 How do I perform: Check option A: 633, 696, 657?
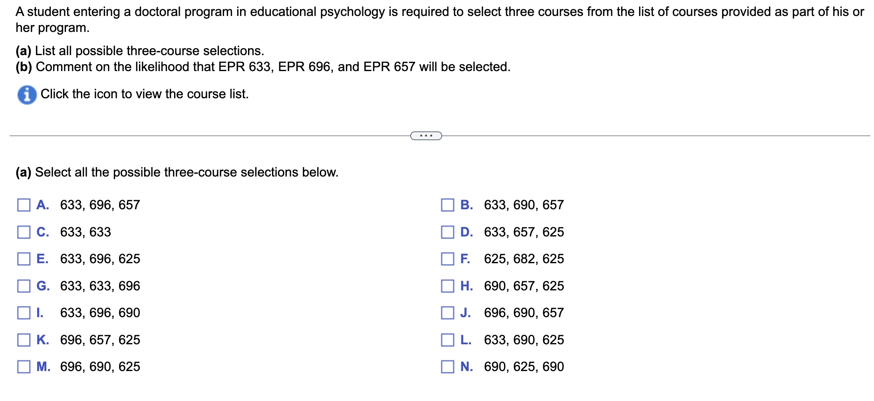click(x=24, y=205)
